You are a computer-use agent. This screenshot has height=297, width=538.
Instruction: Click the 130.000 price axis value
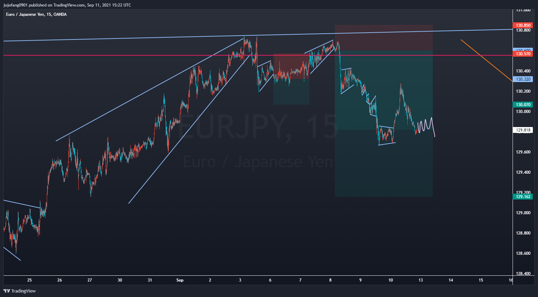(523, 112)
